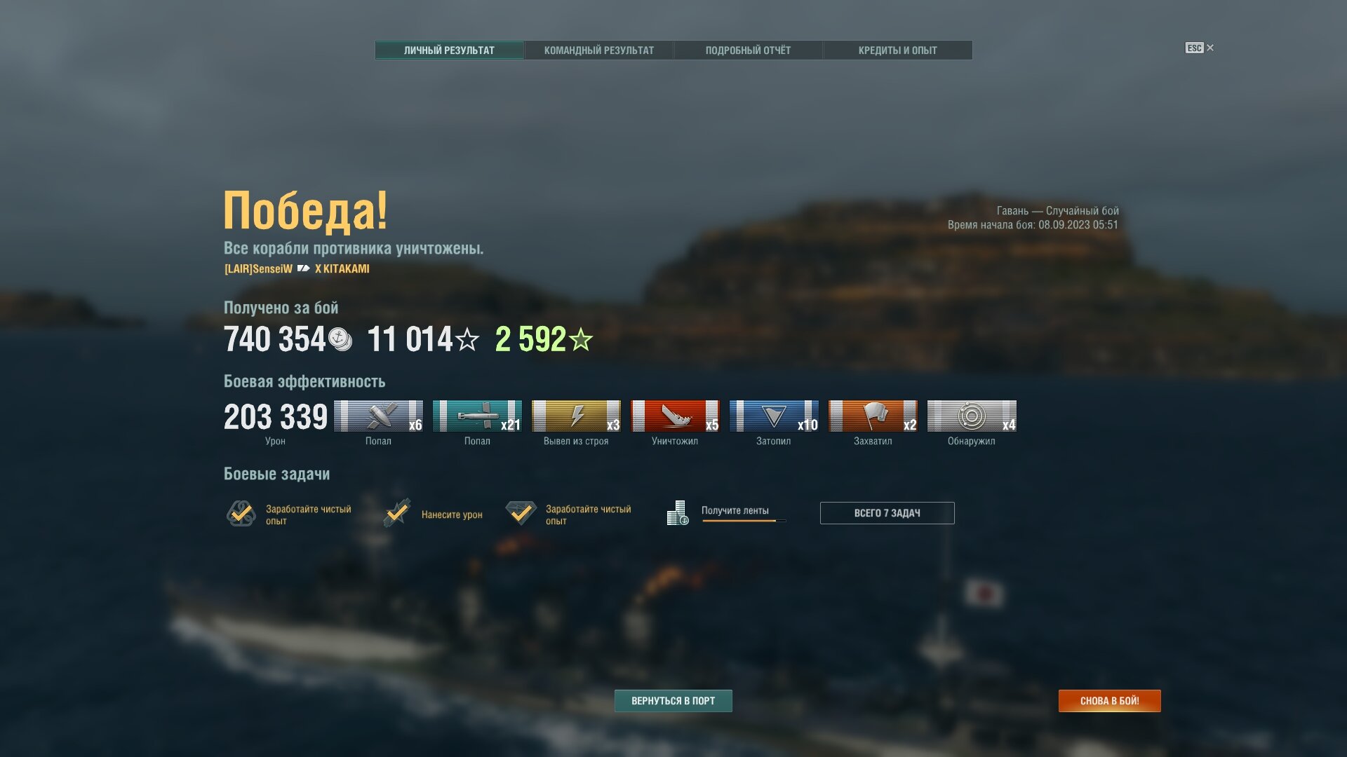Click the credits coin icon next to 740 354
Viewport: 1347px width, 757px height.
pos(340,340)
